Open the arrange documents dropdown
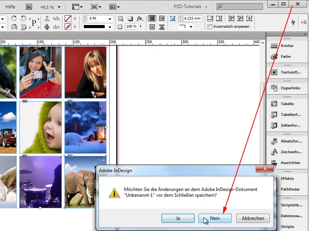 (114, 7)
